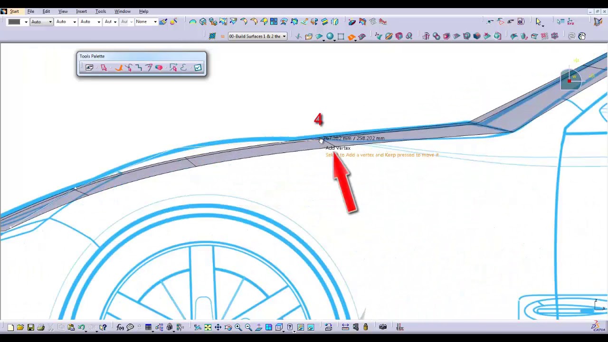
Task: Click the first icon in Tools Palette
Action: (89, 67)
